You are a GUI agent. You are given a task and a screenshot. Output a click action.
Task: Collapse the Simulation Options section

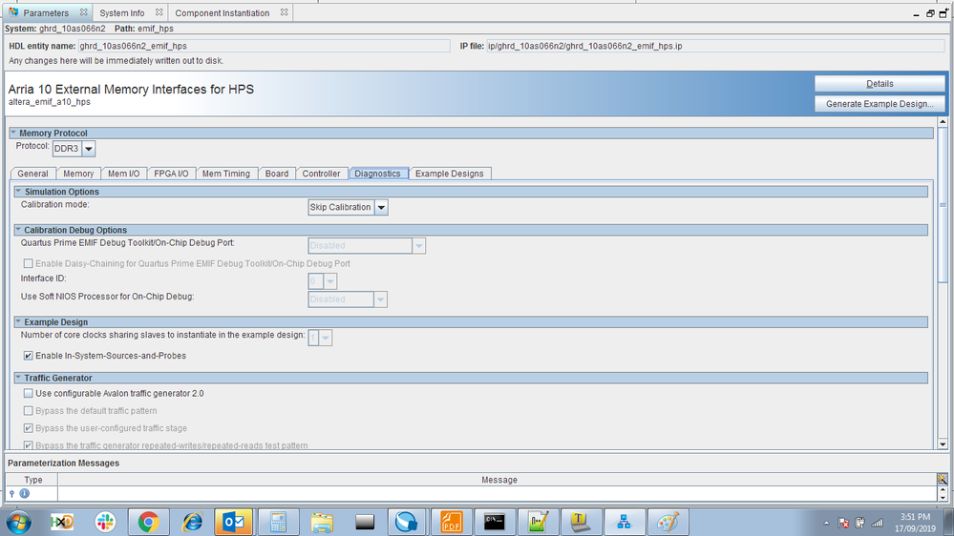click(x=18, y=191)
